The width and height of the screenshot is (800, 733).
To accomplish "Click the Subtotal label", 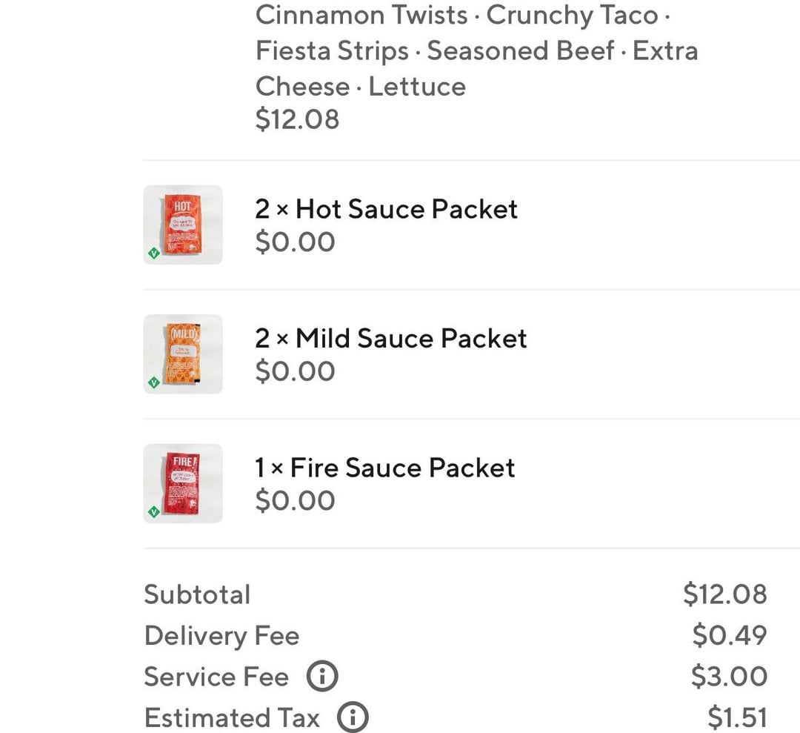I will pyautogui.click(x=197, y=594).
